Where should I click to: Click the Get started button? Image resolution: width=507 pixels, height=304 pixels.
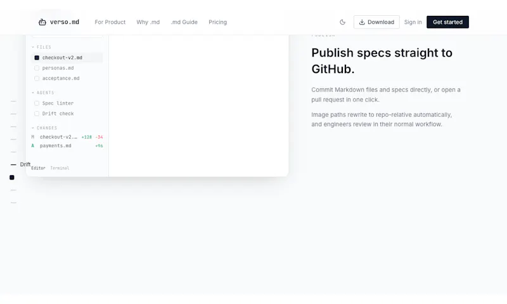[447, 22]
